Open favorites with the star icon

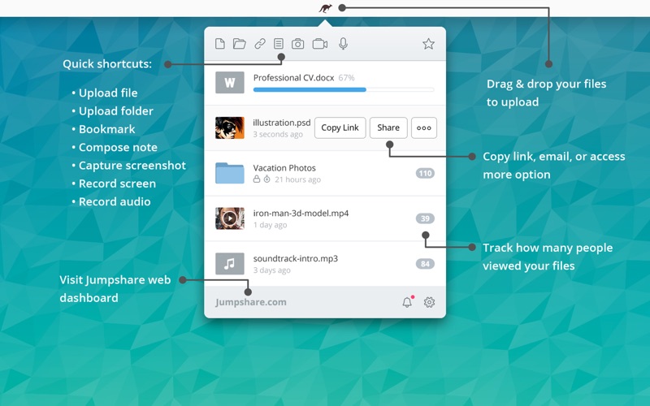coord(428,44)
